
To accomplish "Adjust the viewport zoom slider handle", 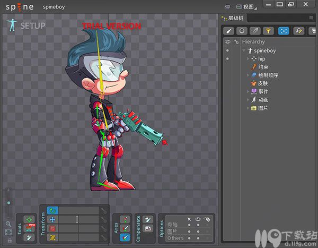I will 8,203.
